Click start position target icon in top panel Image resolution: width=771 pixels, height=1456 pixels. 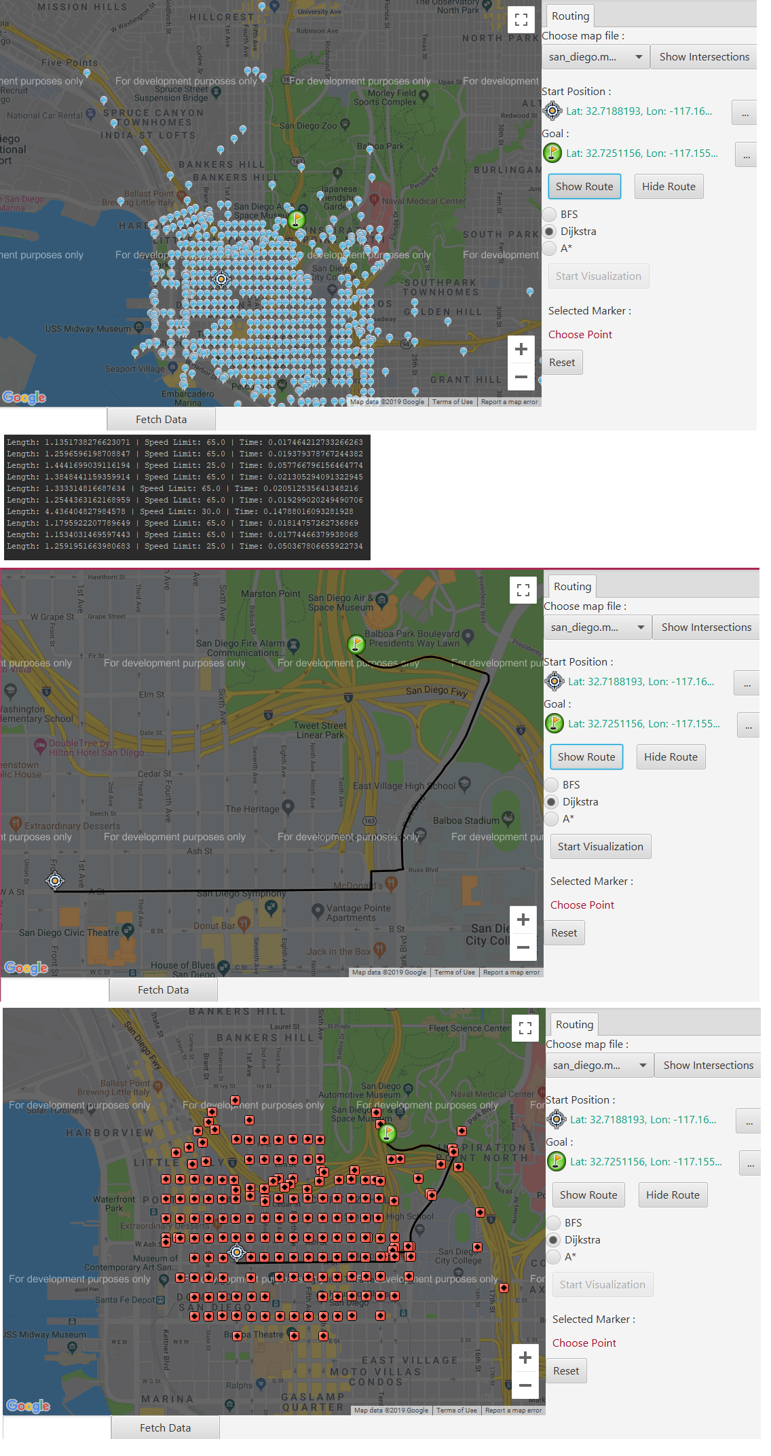coord(552,110)
